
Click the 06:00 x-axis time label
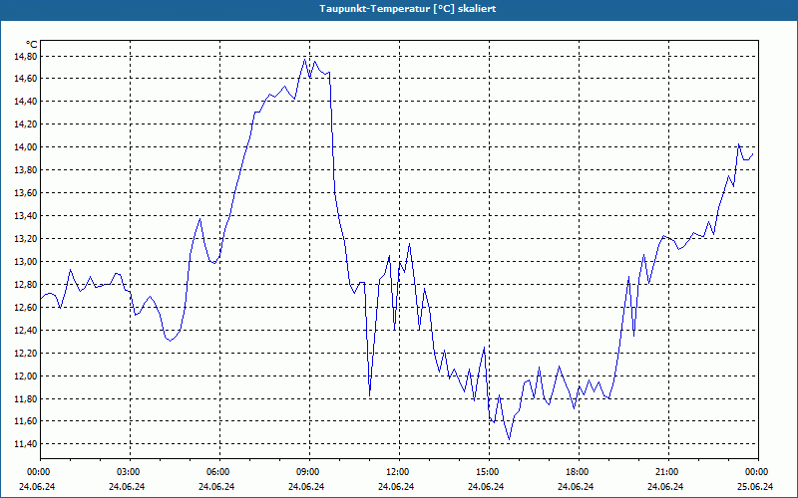217,472
